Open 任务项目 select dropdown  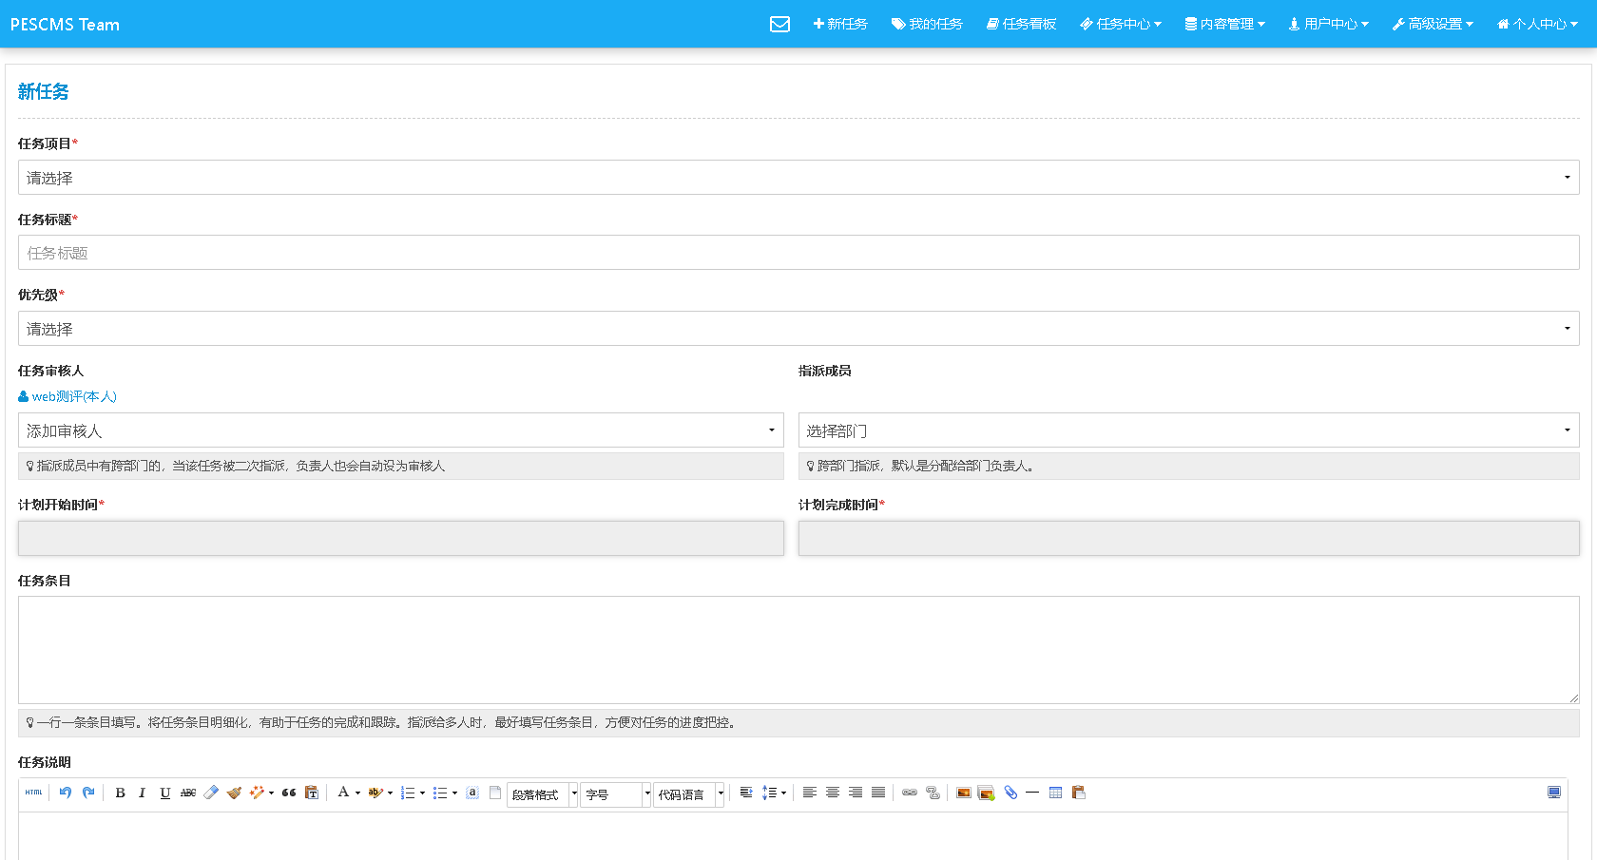(x=798, y=178)
